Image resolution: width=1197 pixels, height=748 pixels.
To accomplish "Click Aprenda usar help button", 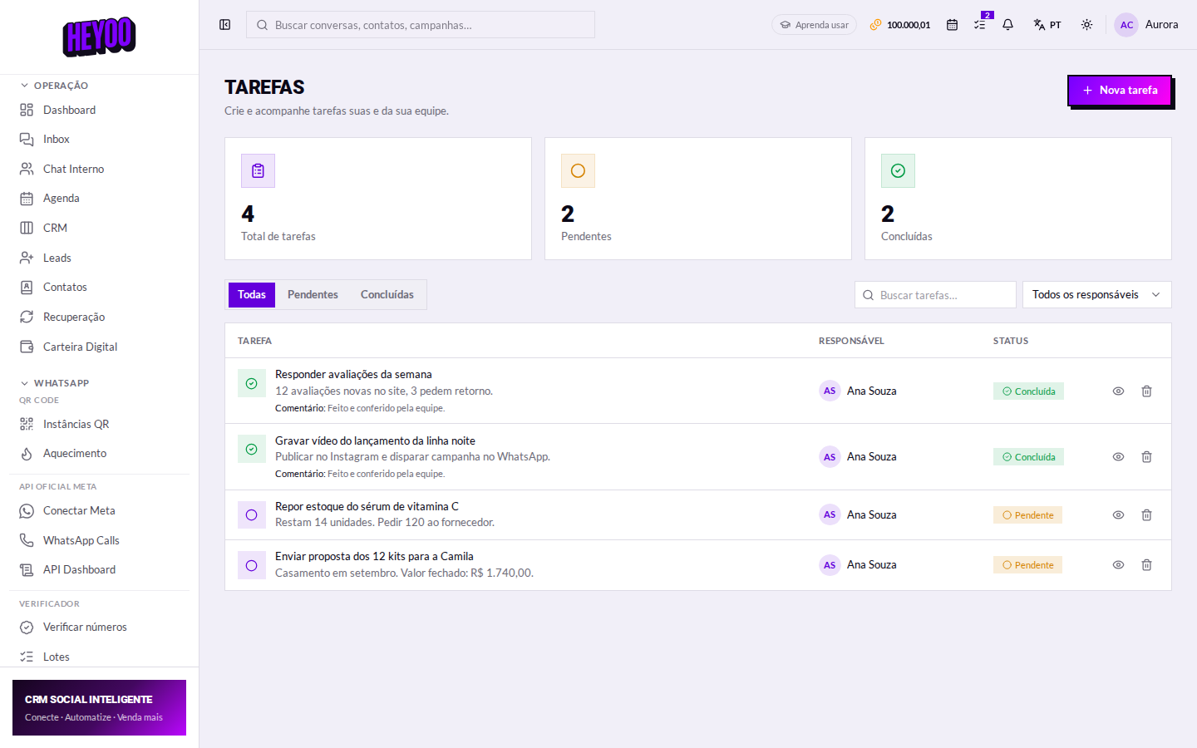I will pos(814,25).
